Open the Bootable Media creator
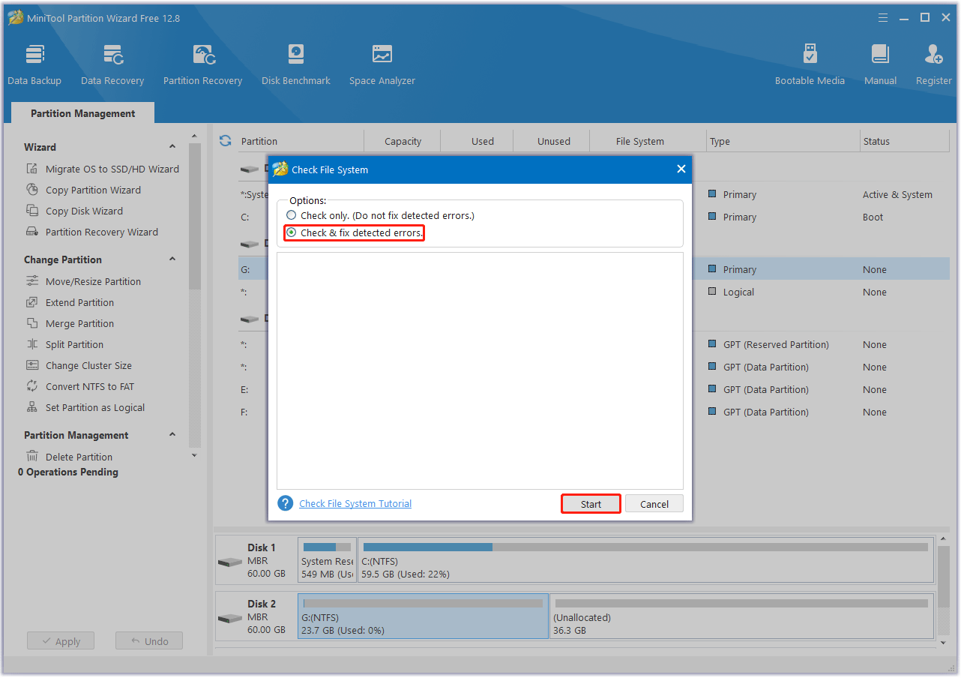The width and height of the screenshot is (961, 678). click(x=810, y=63)
